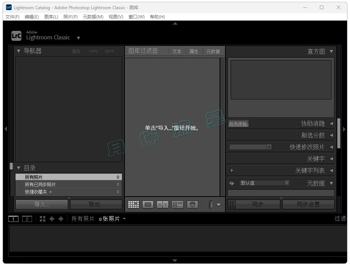The height and width of the screenshot is (266, 350).
Task: Open the 元数据(M) menu
Action: click(93, 17)
